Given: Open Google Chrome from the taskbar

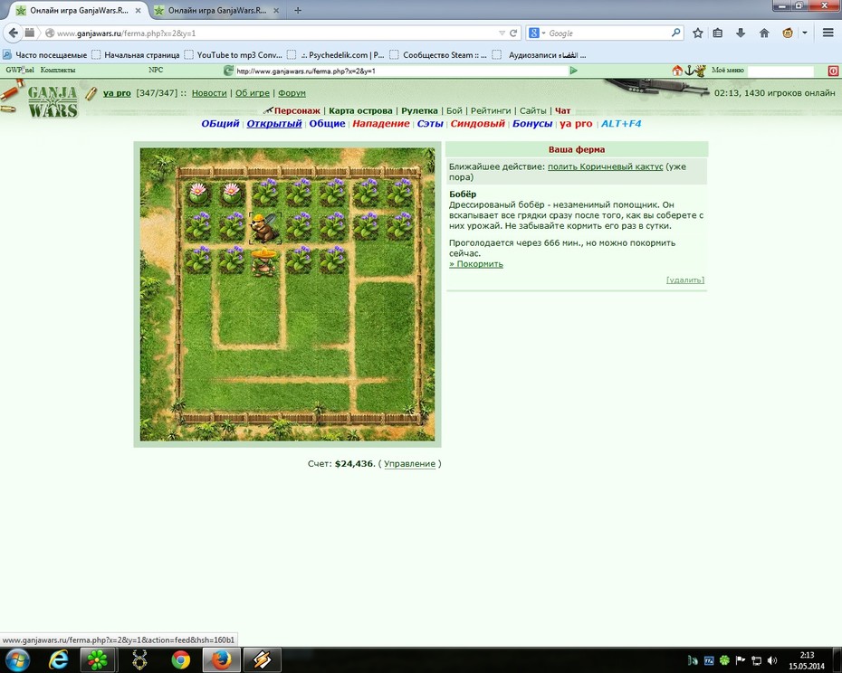Looking at the screenshot, I should coord(180,659).
